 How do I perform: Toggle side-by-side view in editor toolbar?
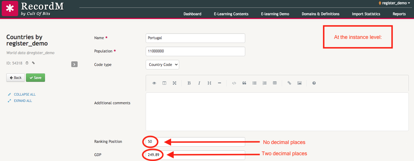tap(164, 83)
